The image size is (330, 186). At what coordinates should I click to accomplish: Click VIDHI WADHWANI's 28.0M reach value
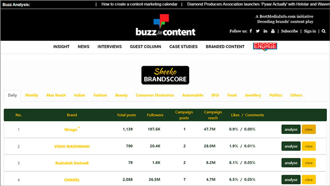coord(210,146)
